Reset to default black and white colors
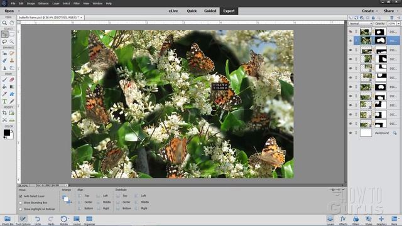The image size is (402, 226). (5, 137)
